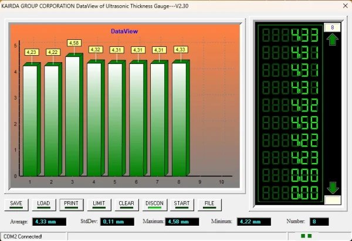Click the index box showing 8 above the up arrow
The width and height of the screenshot is (352, 241).
click(x=332, y=28)
